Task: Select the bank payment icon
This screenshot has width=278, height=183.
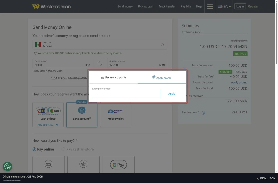Action: pyautogui.click(x=83, y=164)
